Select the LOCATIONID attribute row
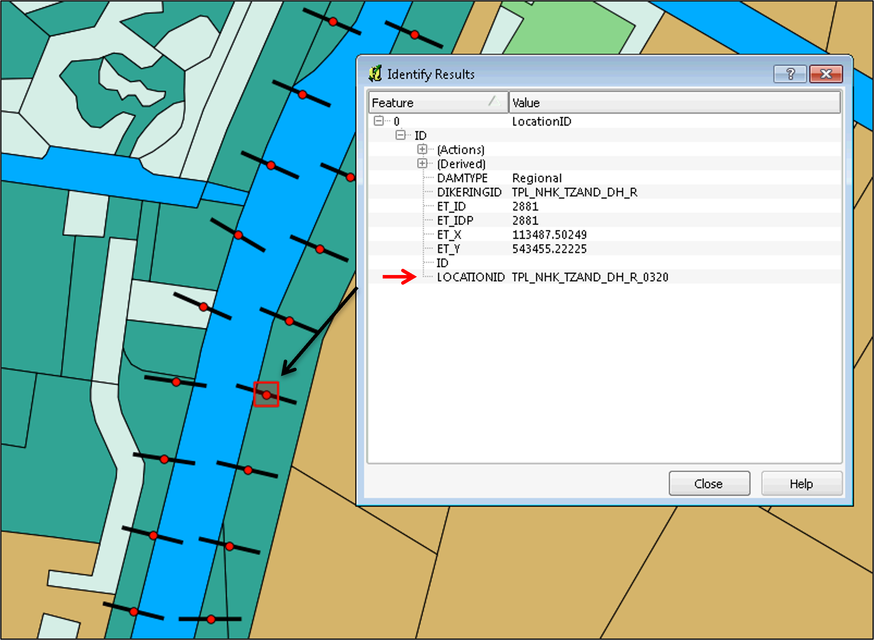The width and height of the screenshot is (874, 640). [x=471, y=277]
